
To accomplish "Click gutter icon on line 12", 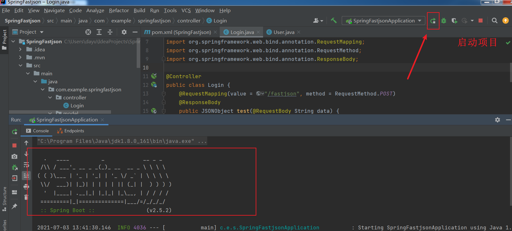I will pyautogui.click(x=154, y=85).
